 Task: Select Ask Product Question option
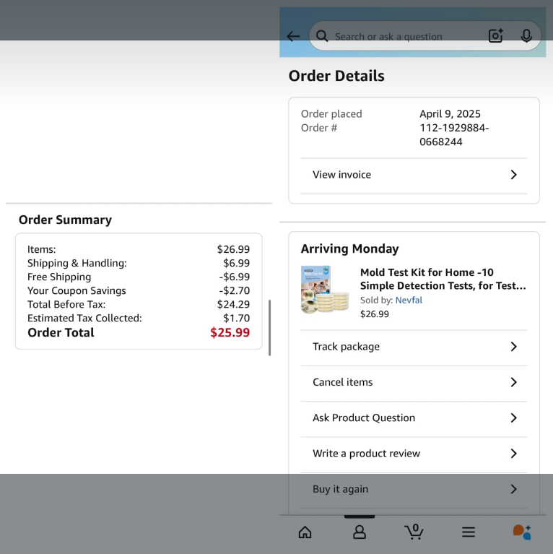point(364,417)
